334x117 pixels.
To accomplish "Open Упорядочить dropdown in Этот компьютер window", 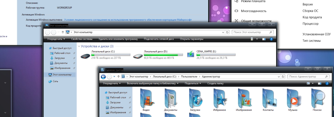I will pos(56,39).
